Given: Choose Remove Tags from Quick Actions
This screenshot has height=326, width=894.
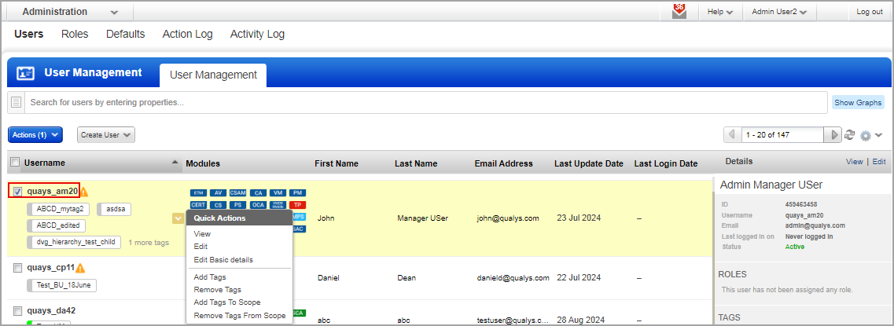Looking at the screenshot, I should (x=217, y=290).
